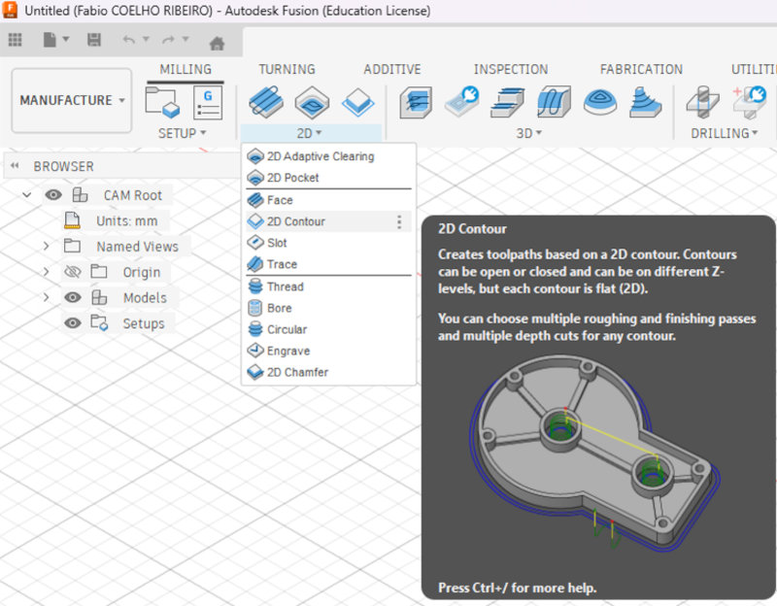Select the 3D Steep and Shallow icon
This screenshot has width=777, height=606.
point(507,102)
